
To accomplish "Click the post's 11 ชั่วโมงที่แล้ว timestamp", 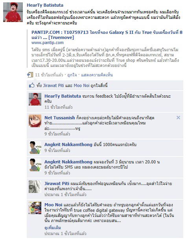I will (x=49, y=75).
